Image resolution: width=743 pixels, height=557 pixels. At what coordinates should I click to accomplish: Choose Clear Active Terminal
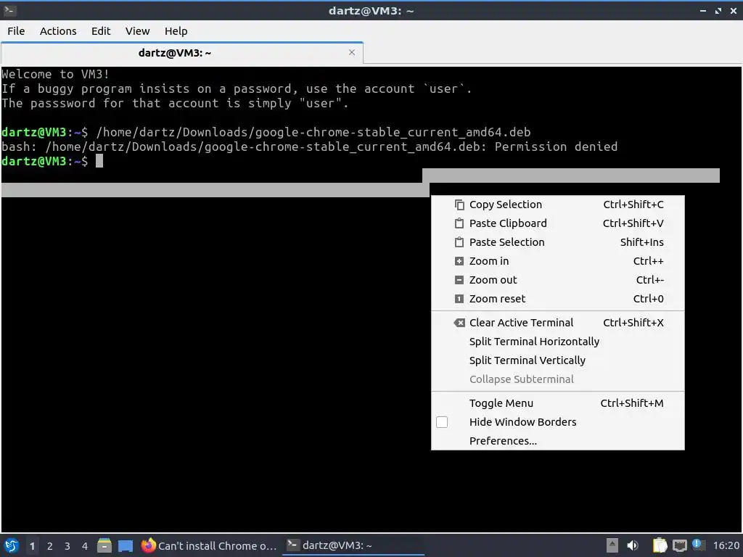558,323
